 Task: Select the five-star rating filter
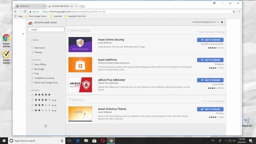pos(32,94)
